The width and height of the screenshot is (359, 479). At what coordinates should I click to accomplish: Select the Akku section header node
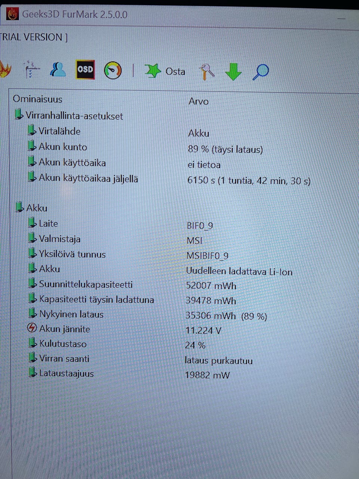point(37,208)
